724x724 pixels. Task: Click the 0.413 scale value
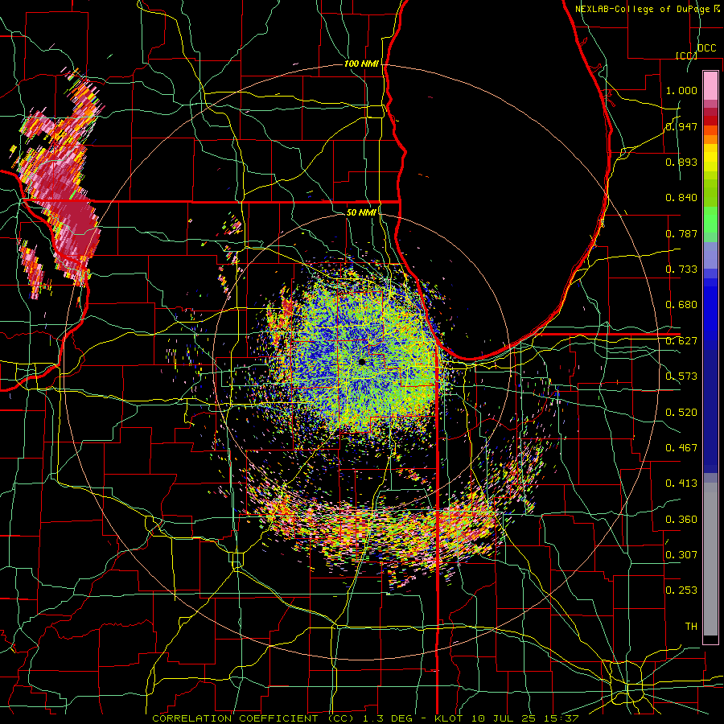pos(681,483)
